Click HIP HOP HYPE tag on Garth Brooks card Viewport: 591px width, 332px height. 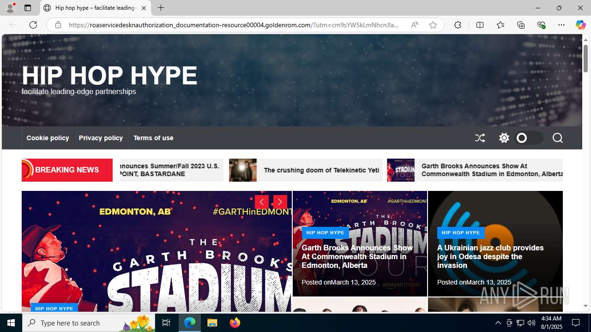(x=325, y=233)
